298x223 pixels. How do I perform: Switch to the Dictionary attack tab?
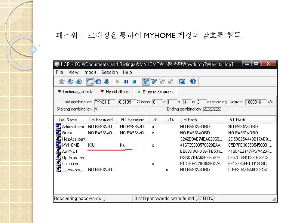(75, 91)
